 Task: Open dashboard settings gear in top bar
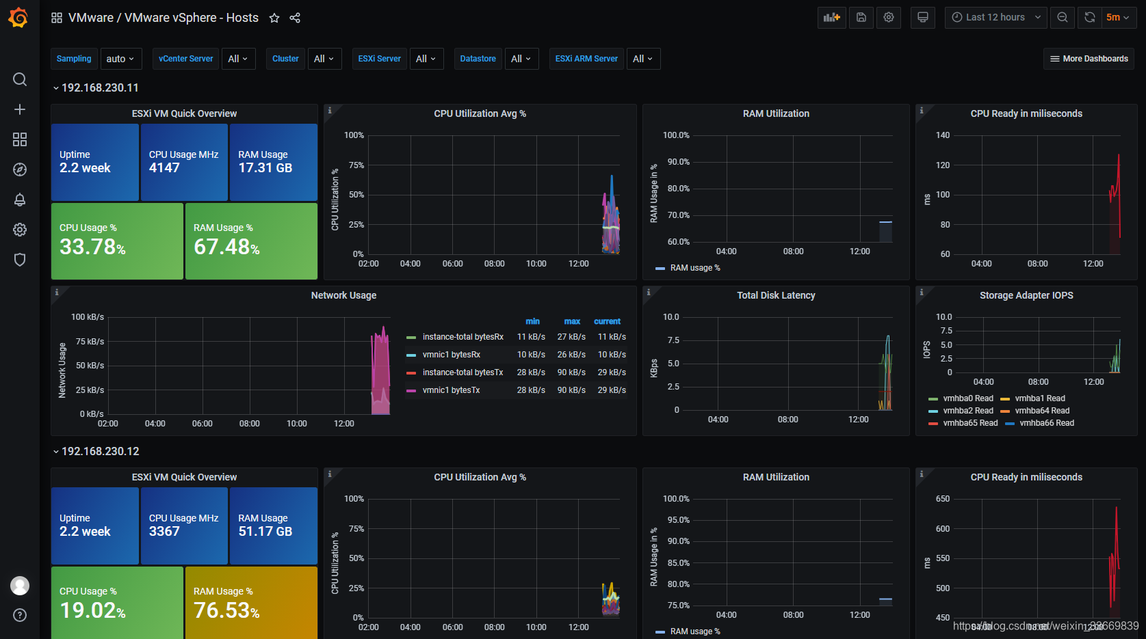pos(889,18)
